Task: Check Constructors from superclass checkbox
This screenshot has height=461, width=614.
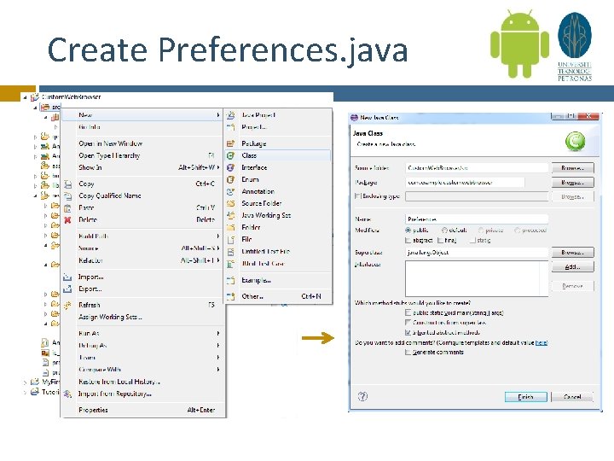Action: pos(408,322)
